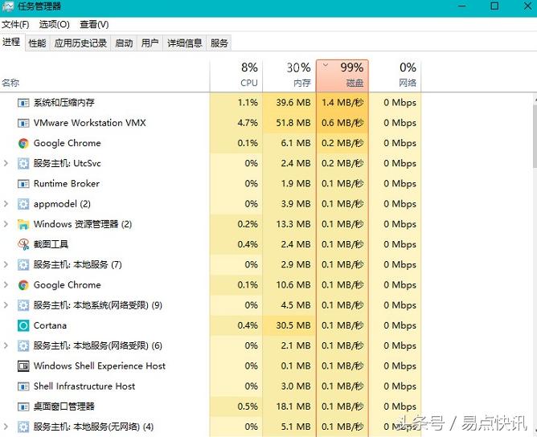Viewport: 537px width, 437px height.
Task: Select the 桌面窗口管理器 name text
Action: tap(64, 406)
